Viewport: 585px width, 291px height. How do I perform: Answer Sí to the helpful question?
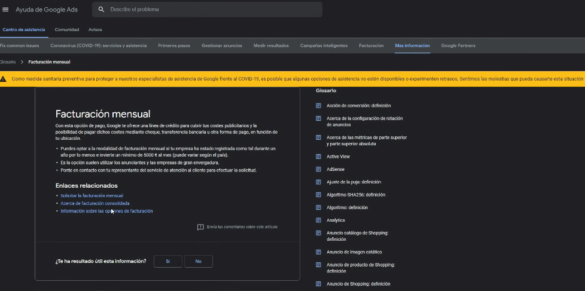click(x=168, y=261)
